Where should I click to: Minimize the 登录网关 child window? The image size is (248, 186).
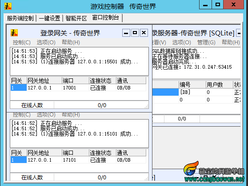point(126,33)
